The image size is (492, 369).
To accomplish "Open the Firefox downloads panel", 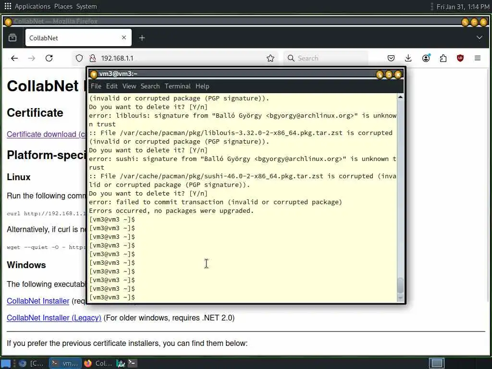I will tap(408, 58).
